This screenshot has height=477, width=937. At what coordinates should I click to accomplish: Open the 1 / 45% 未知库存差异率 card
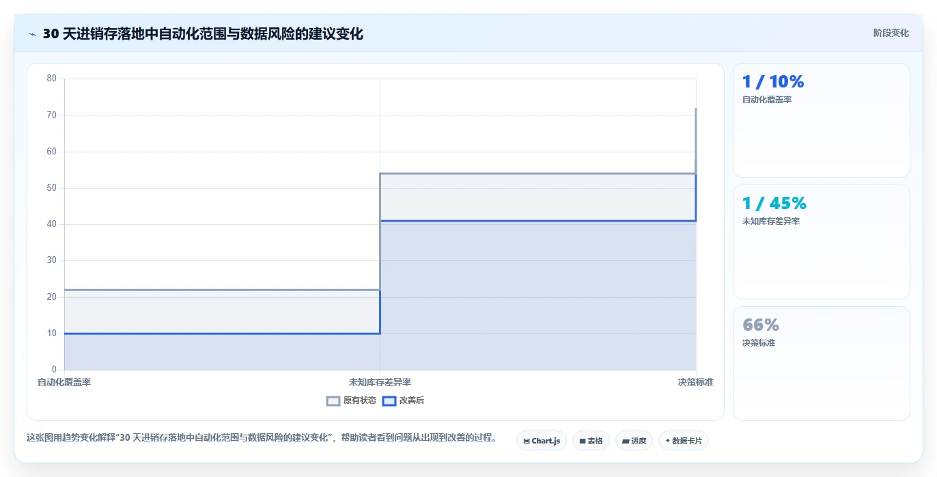(x=821, y=242)
